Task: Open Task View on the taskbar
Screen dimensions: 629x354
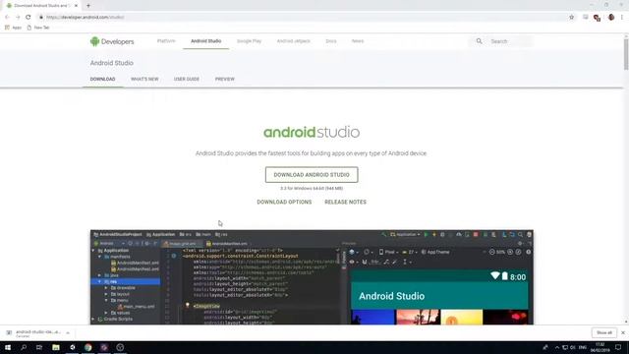Action: point(39,347)
